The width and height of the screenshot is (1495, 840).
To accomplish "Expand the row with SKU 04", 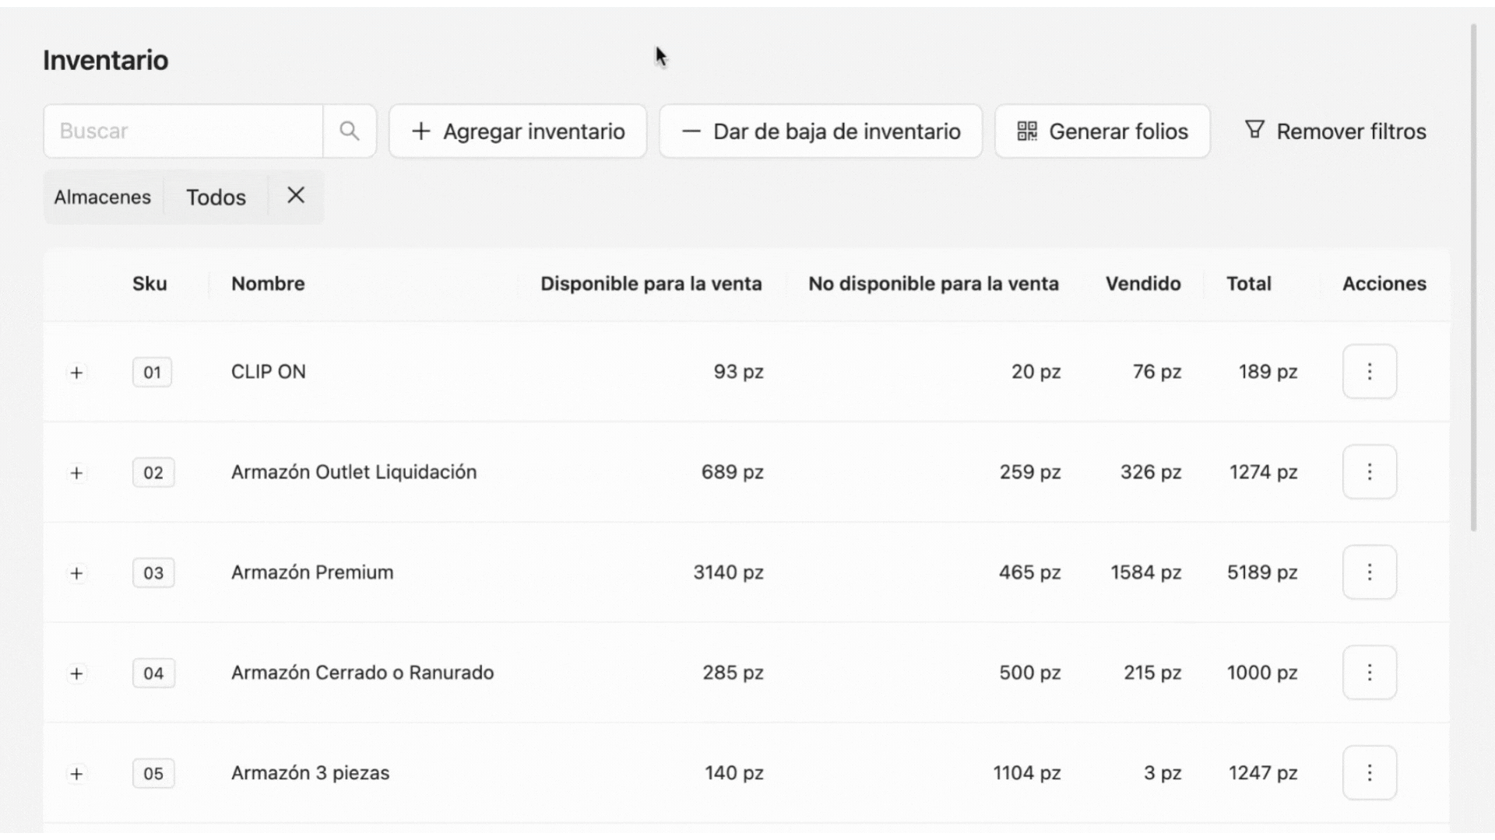I will (x=76, y=674).
